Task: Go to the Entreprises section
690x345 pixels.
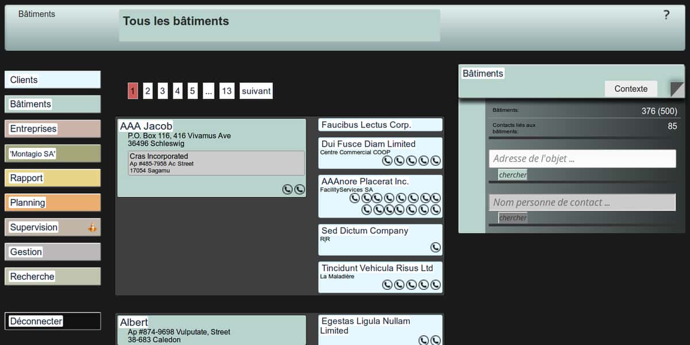Action: [52, 129]
